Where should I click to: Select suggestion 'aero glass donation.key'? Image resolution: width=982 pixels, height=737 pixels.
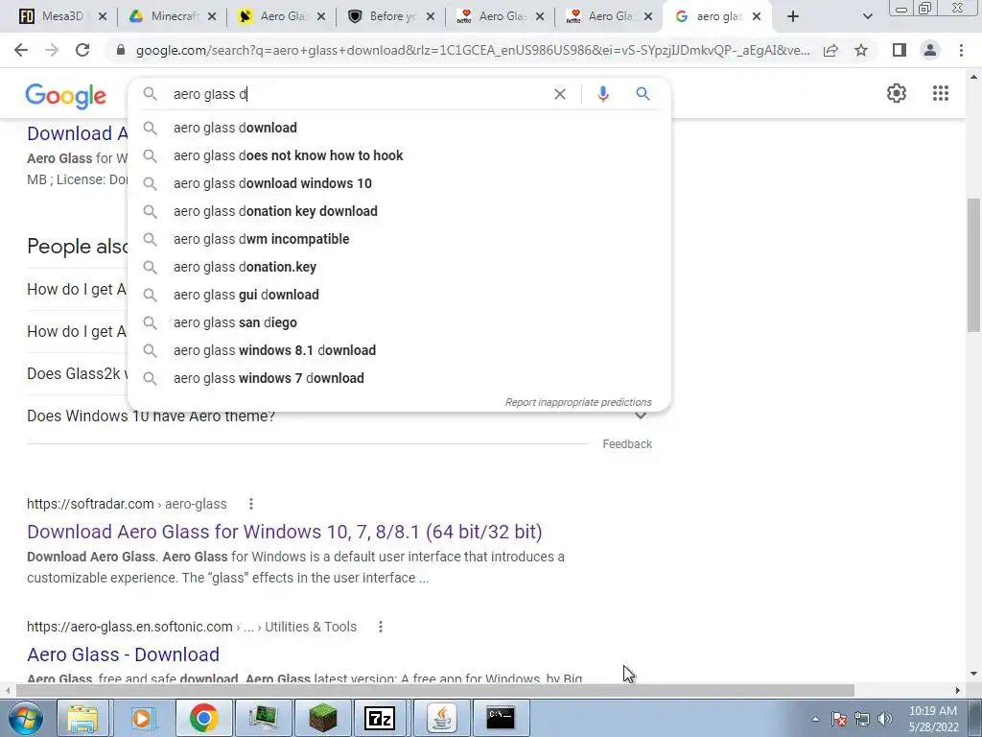(400, 267)
